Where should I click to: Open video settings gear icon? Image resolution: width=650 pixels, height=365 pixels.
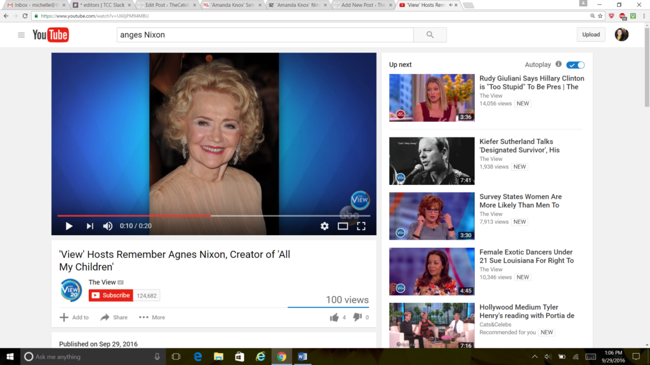pyautogui.click(x=324, y=226)
